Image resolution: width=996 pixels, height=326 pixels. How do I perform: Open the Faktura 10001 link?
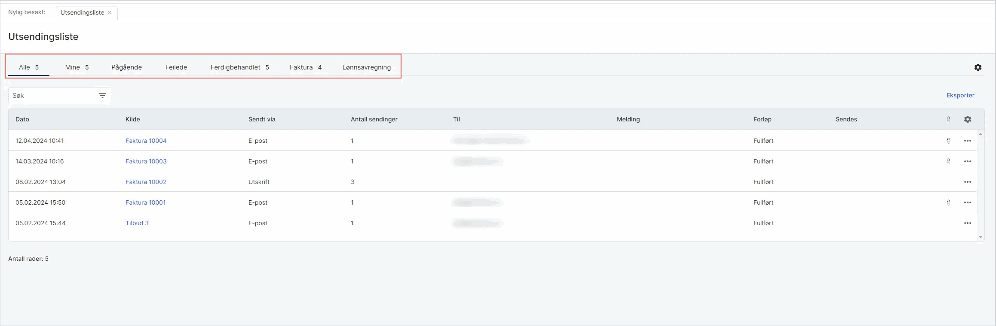(146, 202)
